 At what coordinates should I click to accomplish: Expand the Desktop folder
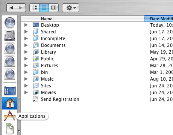pyautogui.click(x=26, y=25)
